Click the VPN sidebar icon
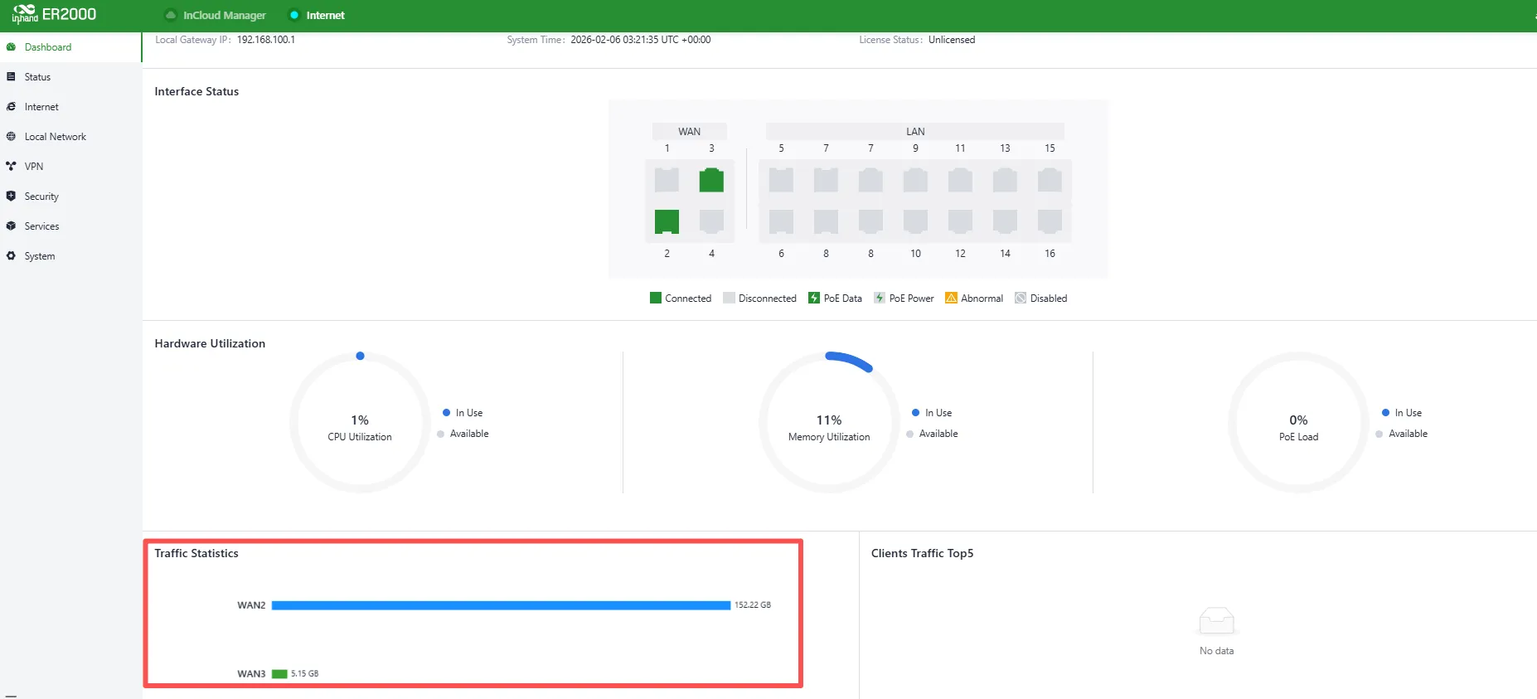 click(11, 167)
